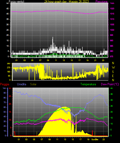
Task: Select pressure axis value 995
Action: click(x=112, y=35)
